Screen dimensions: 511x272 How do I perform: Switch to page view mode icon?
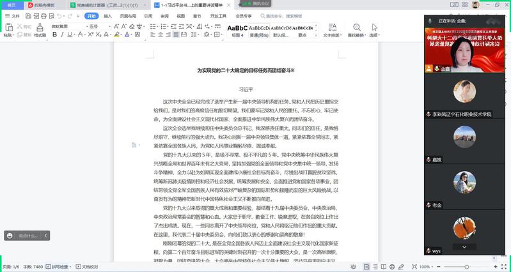(366, 267)
